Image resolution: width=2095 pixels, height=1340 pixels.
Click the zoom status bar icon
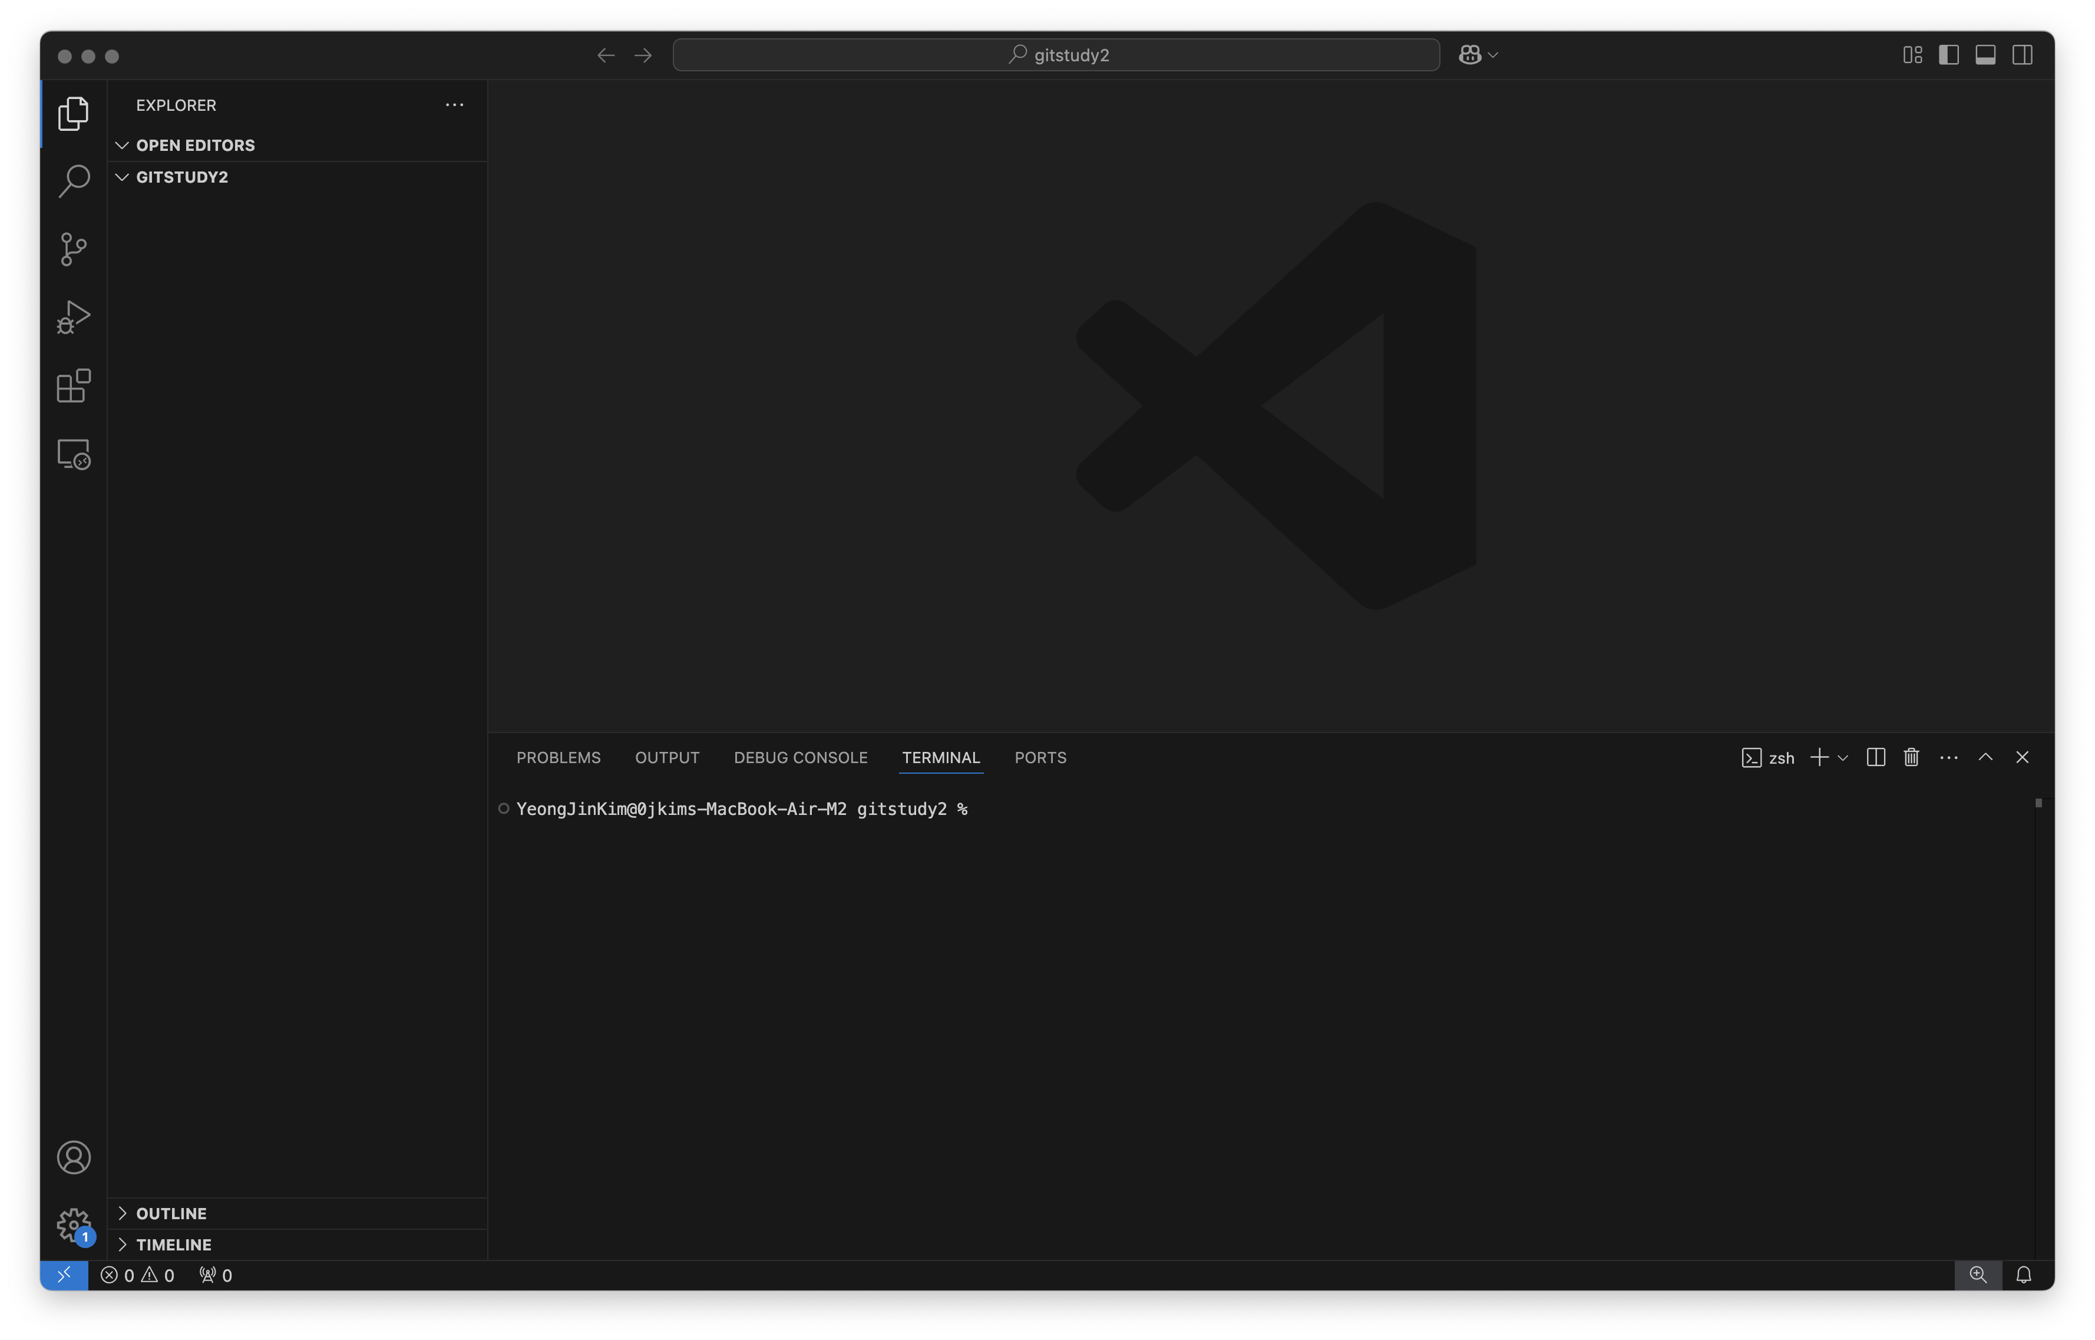point(1978,1275)
